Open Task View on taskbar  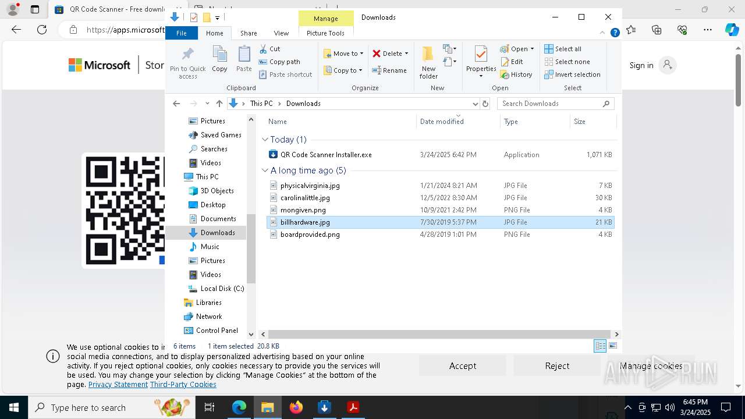[210, 407]
